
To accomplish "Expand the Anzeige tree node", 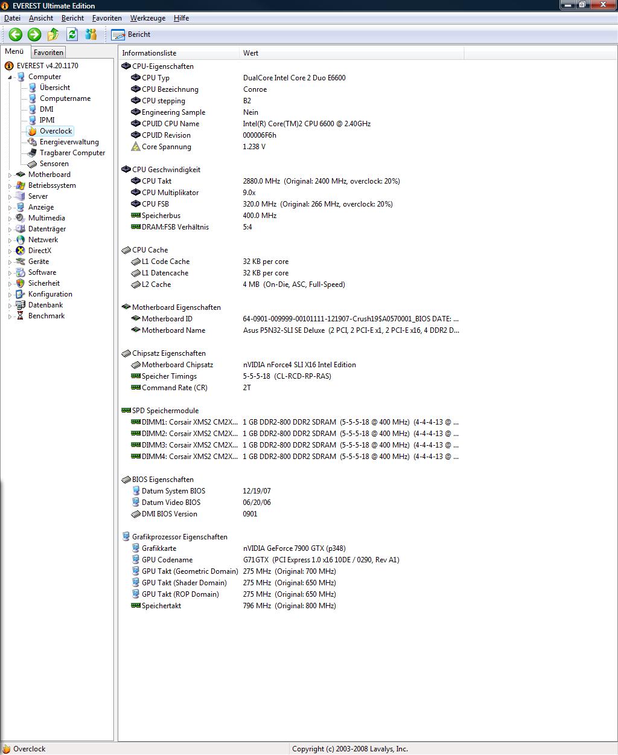I will point(10,208).
